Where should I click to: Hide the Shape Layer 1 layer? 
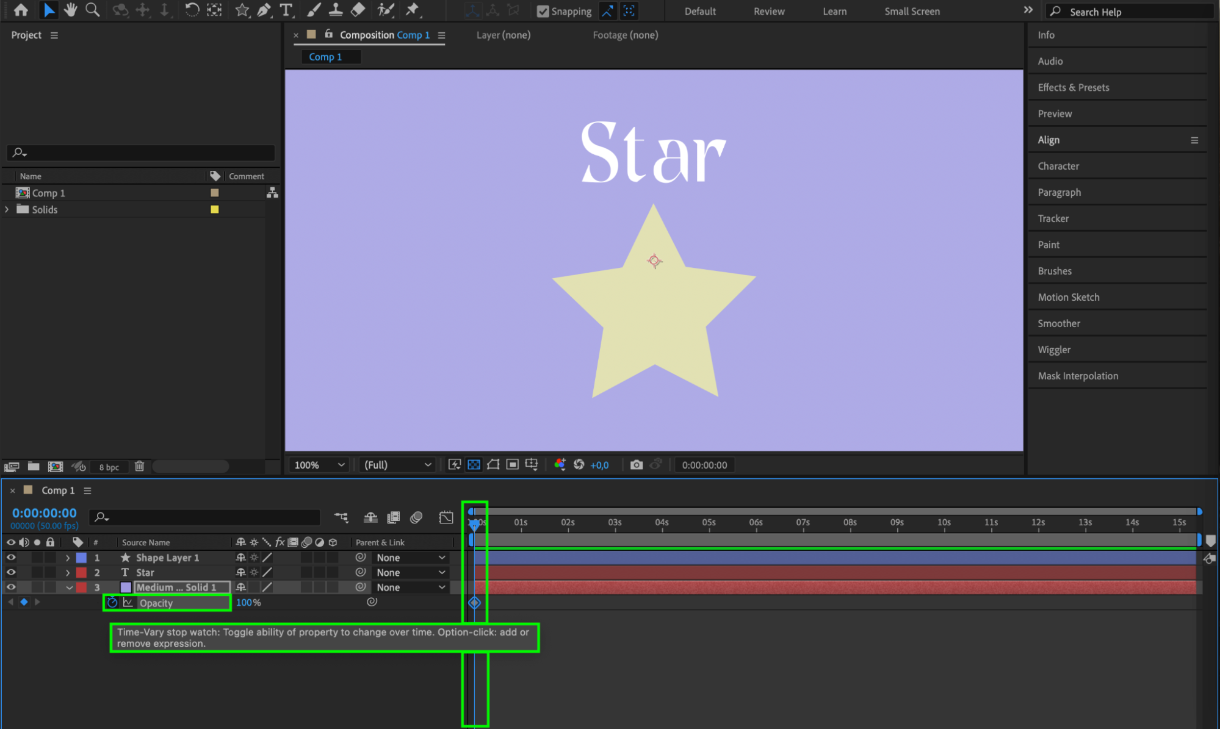pyautogui.click(x=11, y=558)
